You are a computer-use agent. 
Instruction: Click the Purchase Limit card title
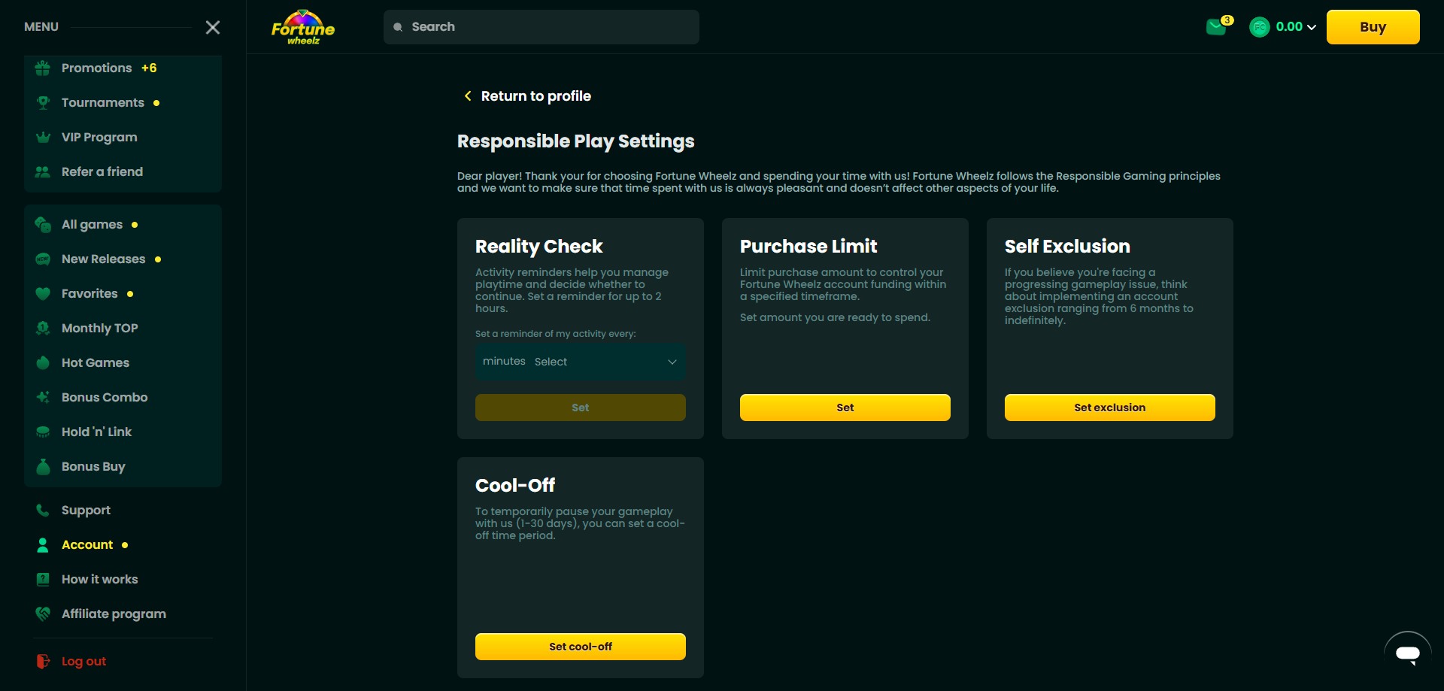point(808,247)
